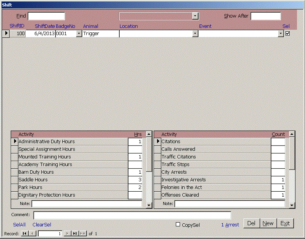Image resolution: width=305 pixels, height=239 pixels.
Task: Open the BadgeNo dropdown arrow
Action: (x=79, y=34)
